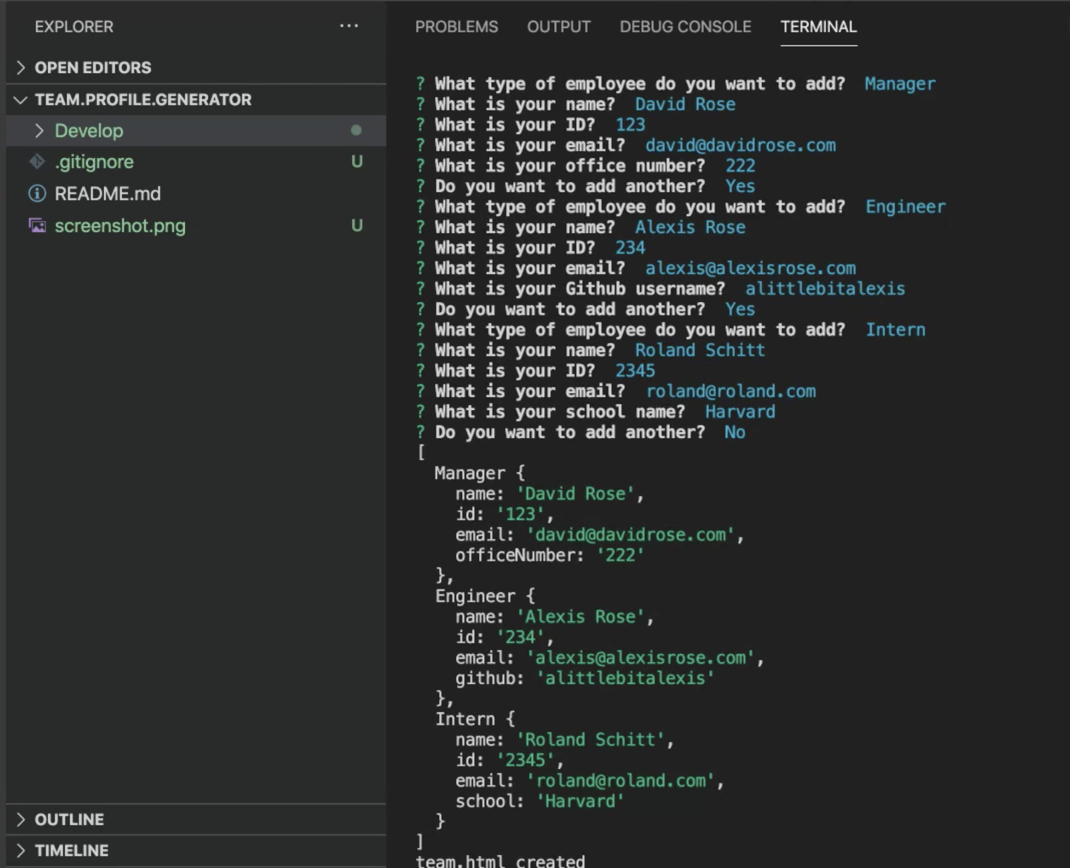Open the README.md file
The height and width of the screenshot is (868, 1070).
point(196,193)
